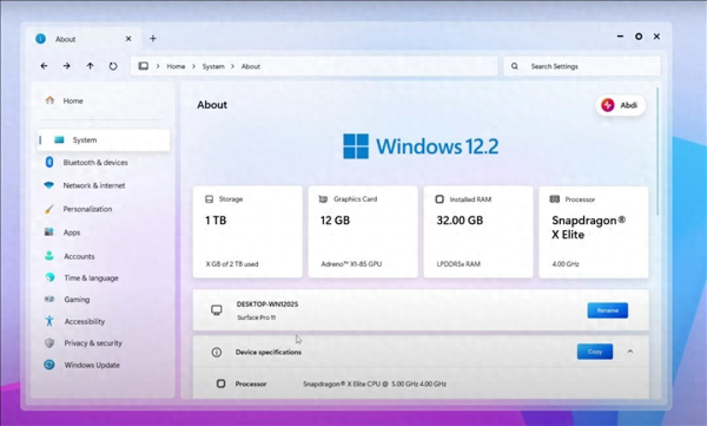Click the System breadcrumb in address bar
This screenshot has width=707, height=426.
coord(213,66)
